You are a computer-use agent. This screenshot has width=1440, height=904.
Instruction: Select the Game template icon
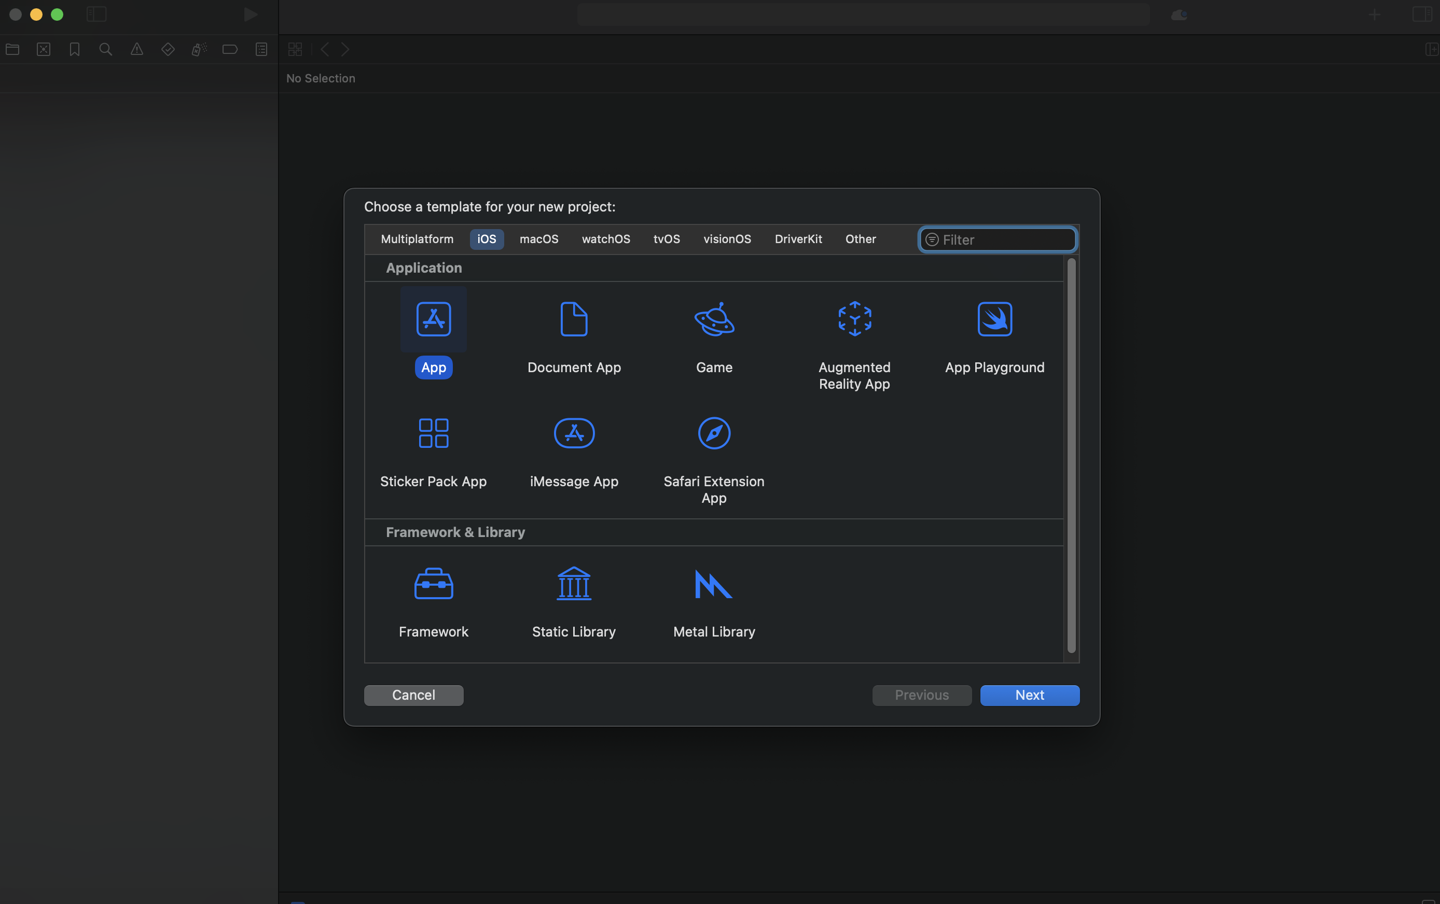click(x=714, y=320)
